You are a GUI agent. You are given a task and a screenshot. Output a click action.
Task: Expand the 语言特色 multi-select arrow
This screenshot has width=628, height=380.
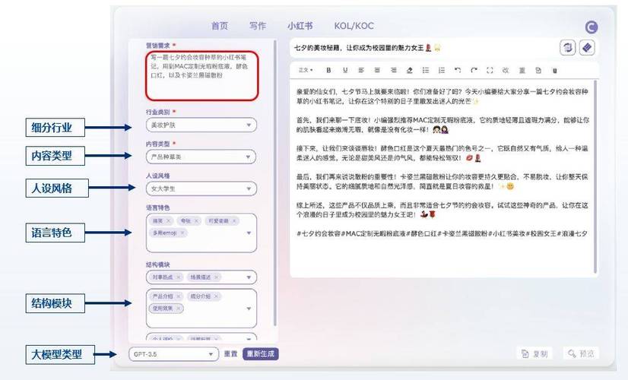coord(249,233)
